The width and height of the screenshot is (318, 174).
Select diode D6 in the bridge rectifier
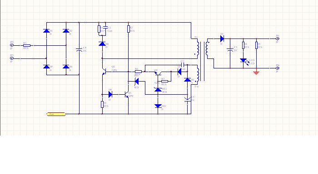[x=66, y=67]
